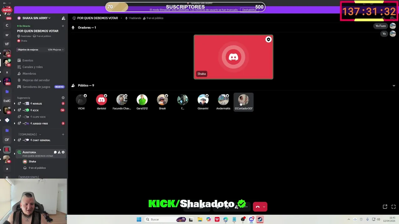Collapse the COMUNIDAD category

30,134
